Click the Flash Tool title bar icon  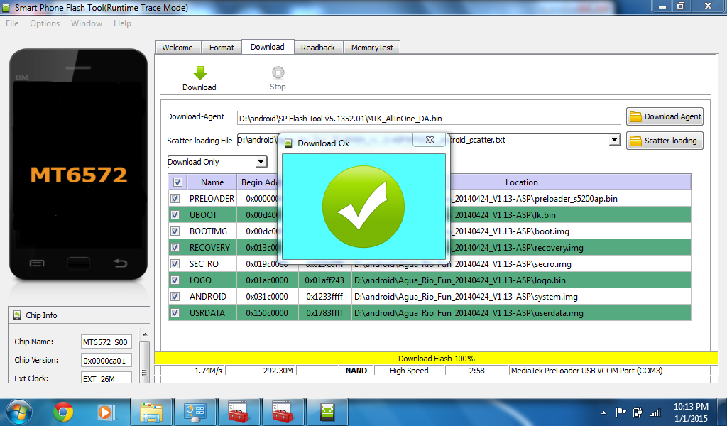(6, 7)
